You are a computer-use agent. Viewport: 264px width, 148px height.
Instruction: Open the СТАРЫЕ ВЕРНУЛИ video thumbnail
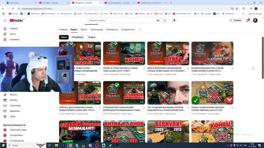124,93
